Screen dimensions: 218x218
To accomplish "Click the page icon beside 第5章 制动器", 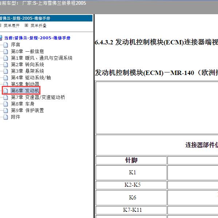I will (x=6, y=84).
